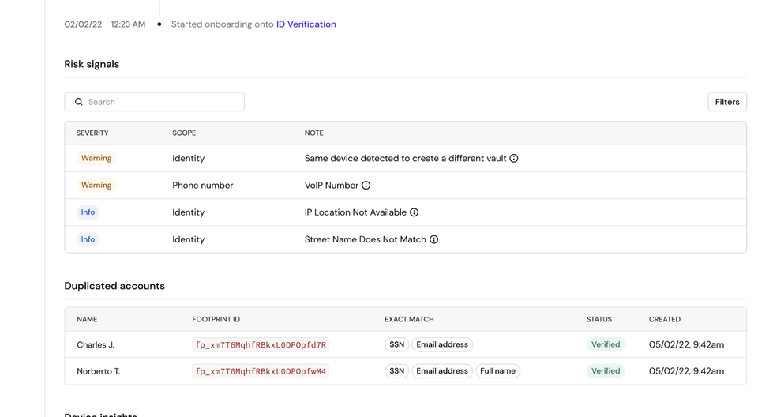Select the Charles J. name cell
Viewport: 758px width, 417px height.
pos(96,345)
